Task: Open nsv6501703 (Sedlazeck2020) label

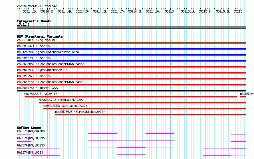Action: click(61, 100)
